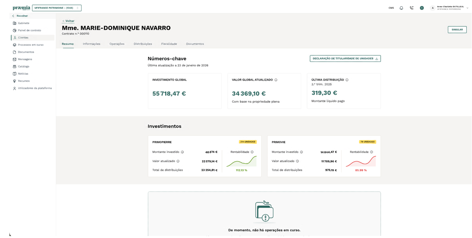Open UFIFRANCE PATRIMOINE (1348) selector dropdown
The width and height of the screenshot is (472, 238).
[57, 8]
